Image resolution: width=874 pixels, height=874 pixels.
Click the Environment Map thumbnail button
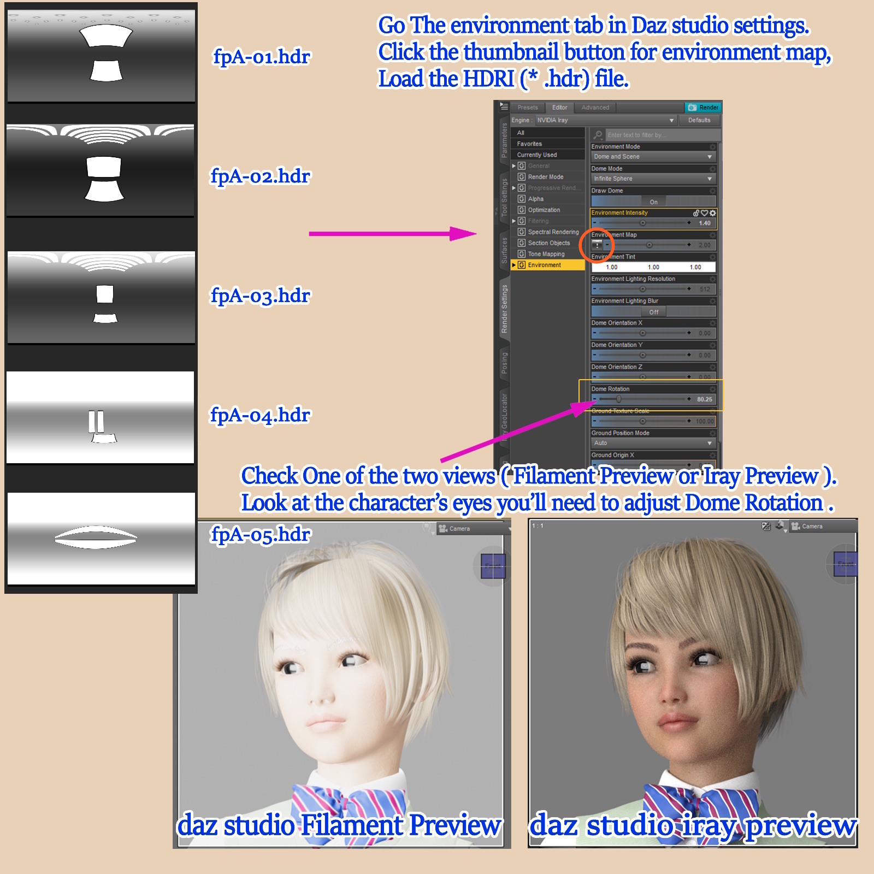597,245
